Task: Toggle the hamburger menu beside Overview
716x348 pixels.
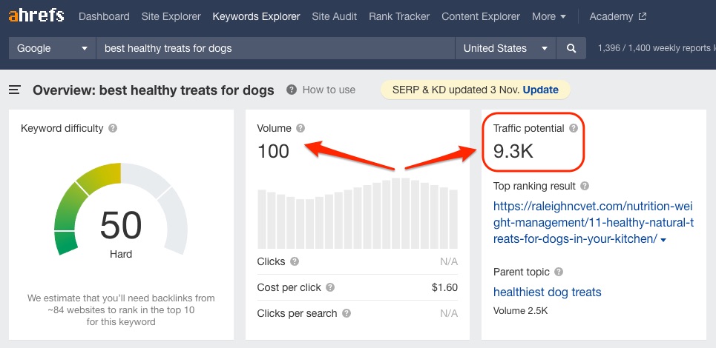Action: click(x=15, y=90)
